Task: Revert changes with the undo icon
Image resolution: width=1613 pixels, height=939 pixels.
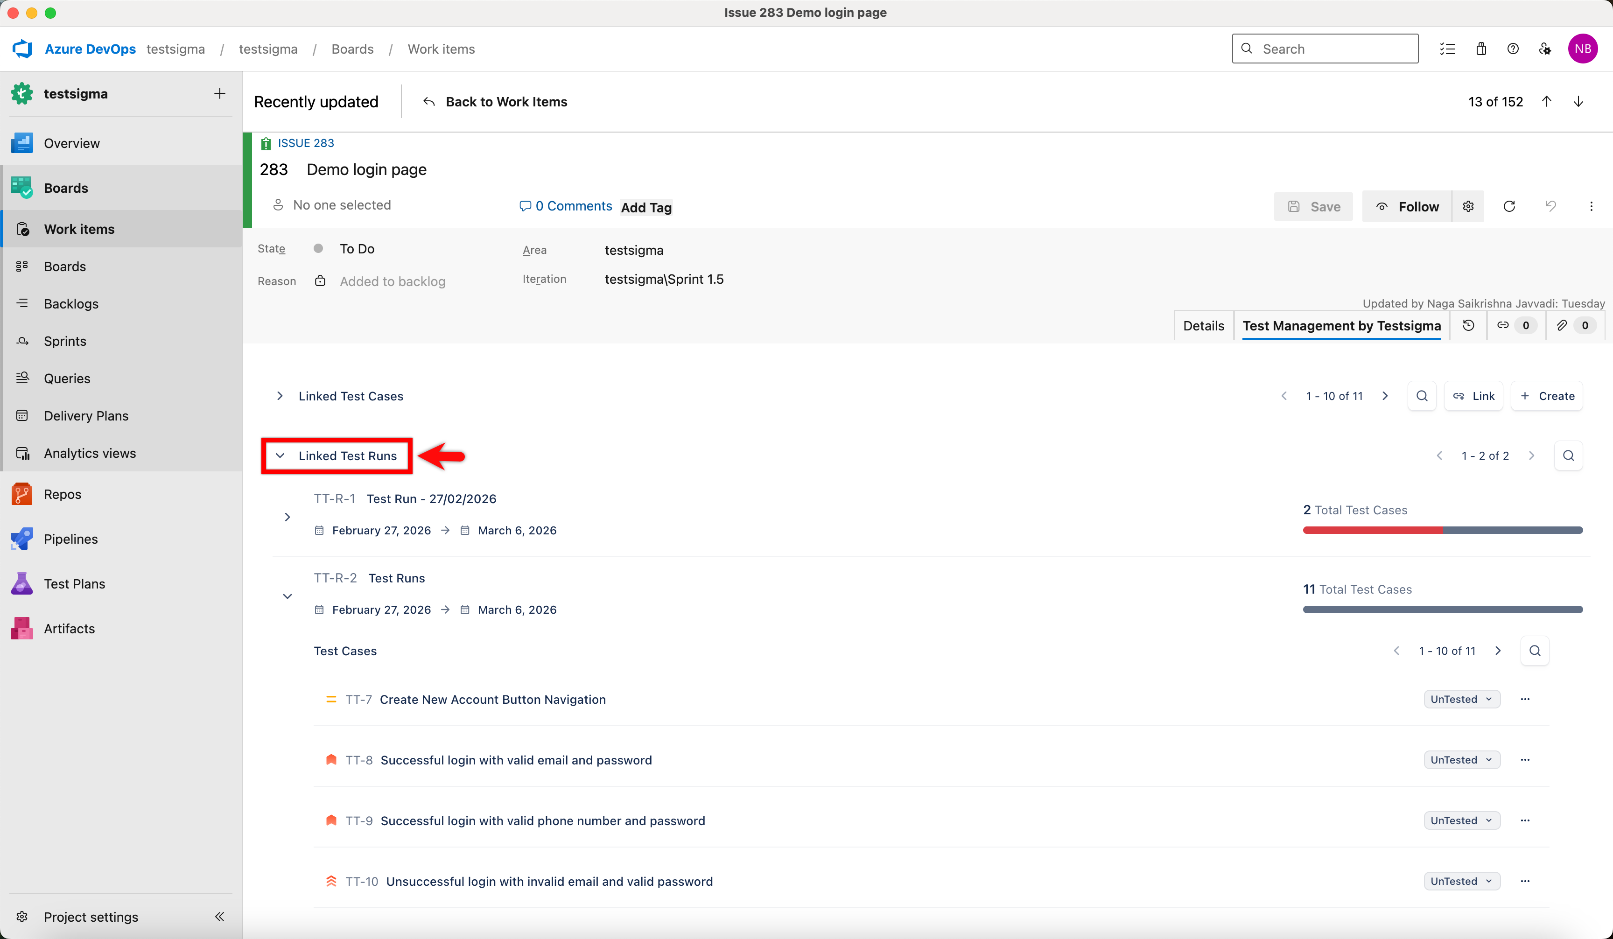Action: click(1550, 206)
